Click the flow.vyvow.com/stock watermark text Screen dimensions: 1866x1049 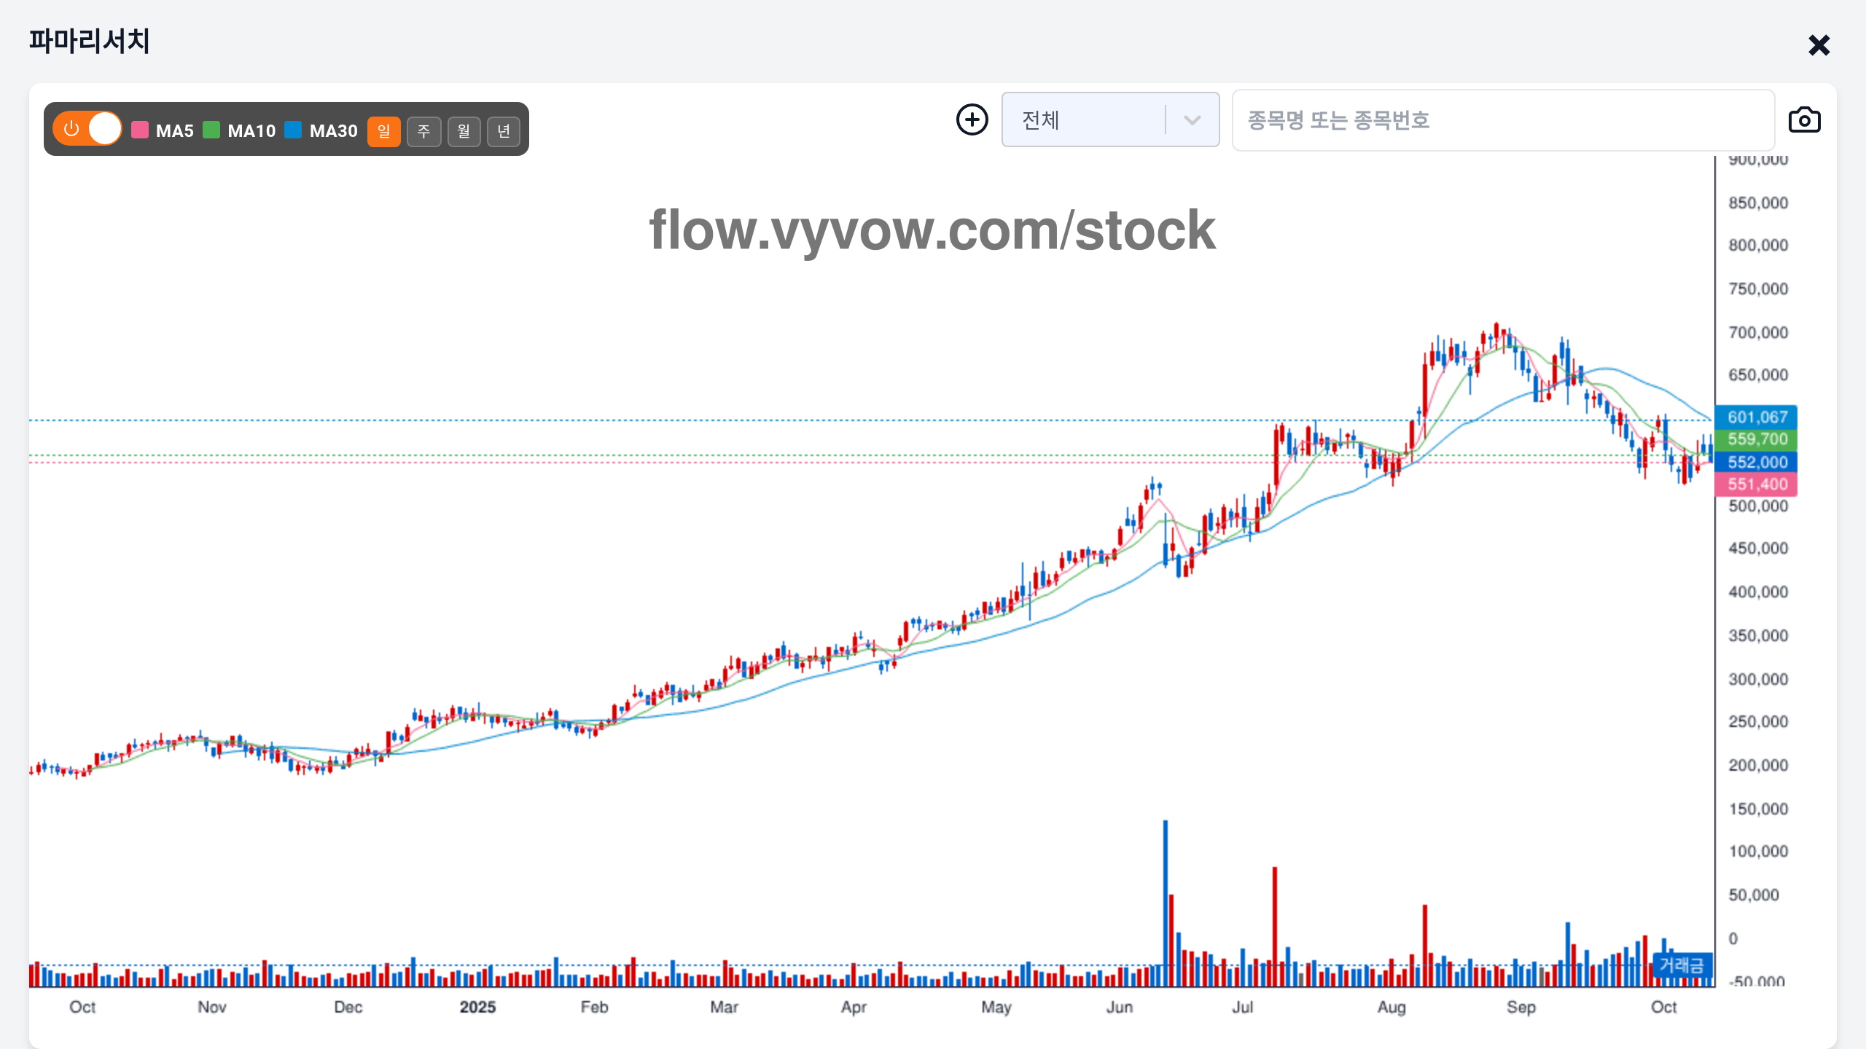tap(932, 230)
